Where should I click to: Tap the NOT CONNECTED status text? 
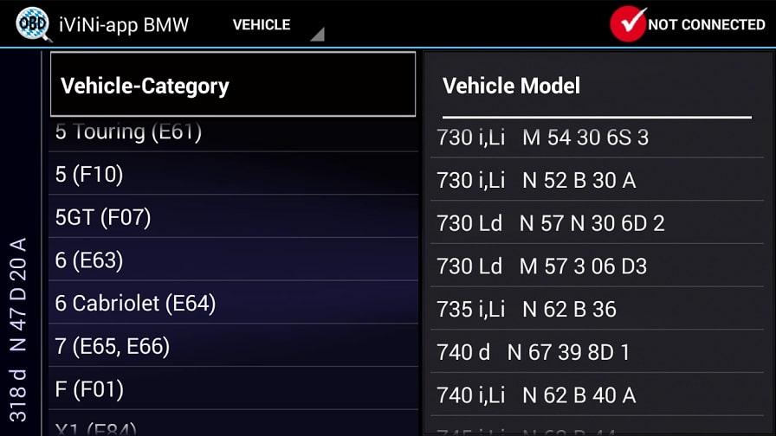coord(706,25)
